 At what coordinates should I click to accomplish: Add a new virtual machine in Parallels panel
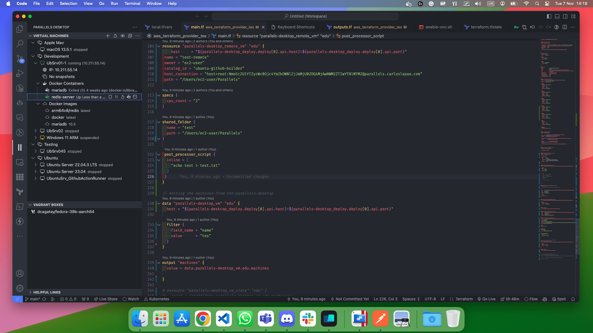point(108,36)
